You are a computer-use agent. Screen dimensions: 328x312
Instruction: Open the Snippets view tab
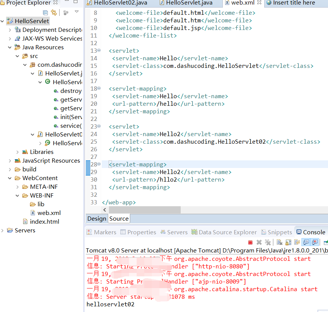276,232
